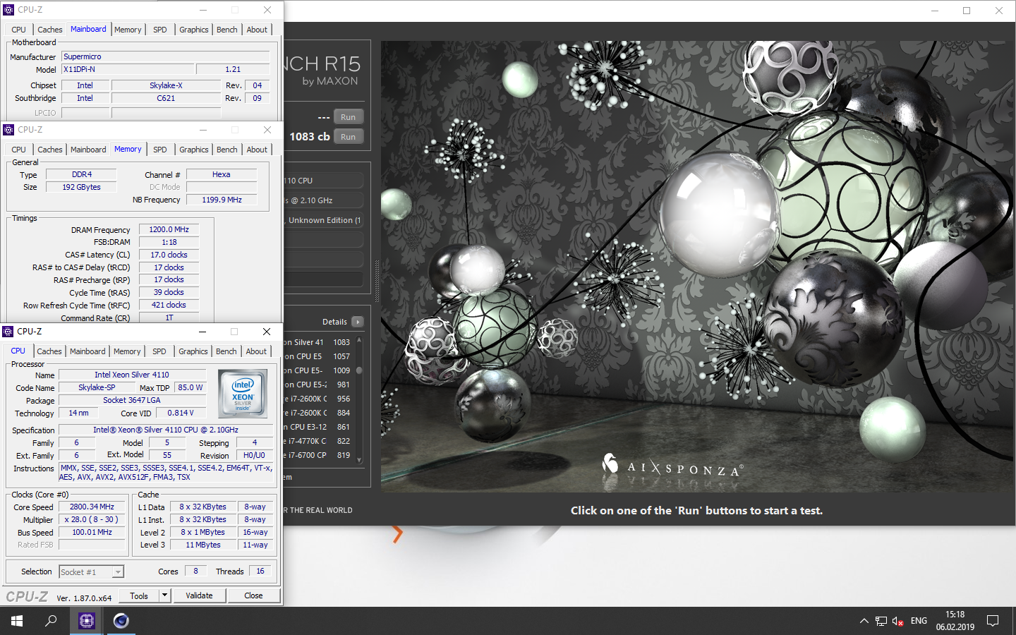Click the Cinebench ranking scrollbar down arrow
The height and width of the screenshot is (635, 1016).
pyautogui.click(x=359, y=460)
